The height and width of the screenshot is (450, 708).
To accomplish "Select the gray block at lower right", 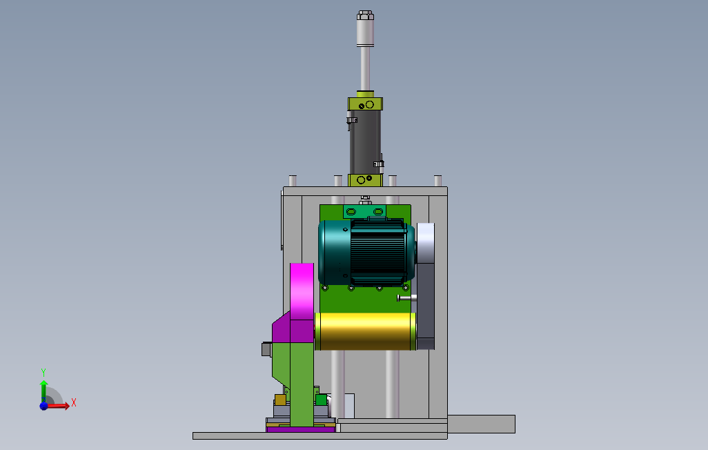I will [x=482, y=424].
